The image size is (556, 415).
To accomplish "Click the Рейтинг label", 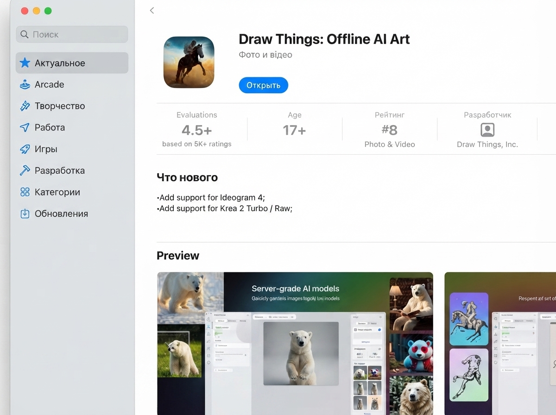I will tap(390, 115).
